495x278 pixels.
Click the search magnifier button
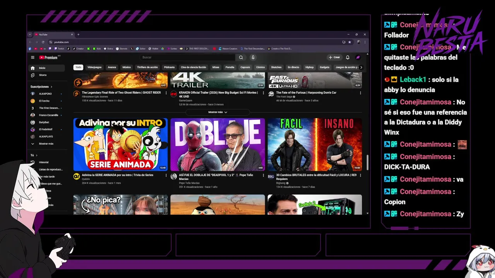pos(241,58)
